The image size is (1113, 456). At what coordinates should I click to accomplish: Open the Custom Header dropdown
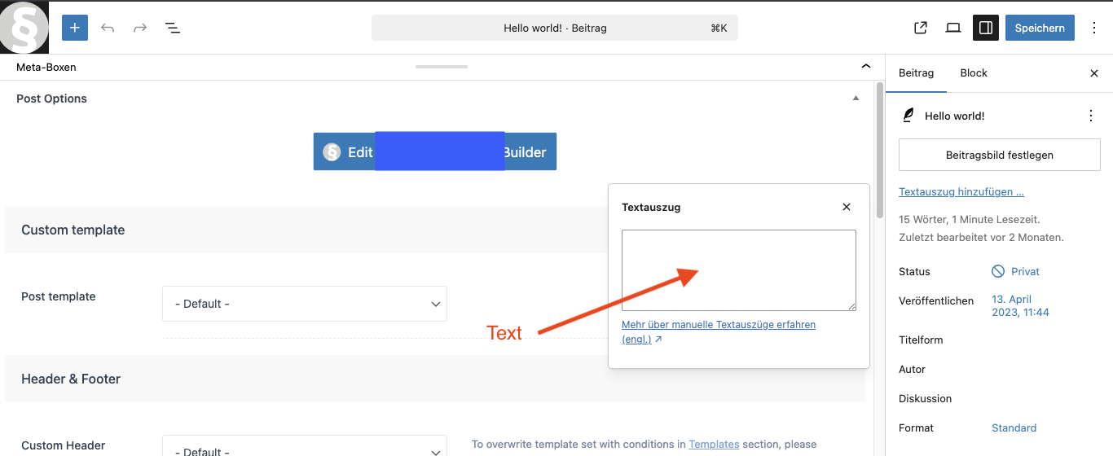[305, 446]
